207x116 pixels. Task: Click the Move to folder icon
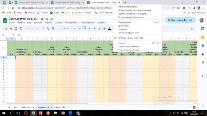coord(47,19)
